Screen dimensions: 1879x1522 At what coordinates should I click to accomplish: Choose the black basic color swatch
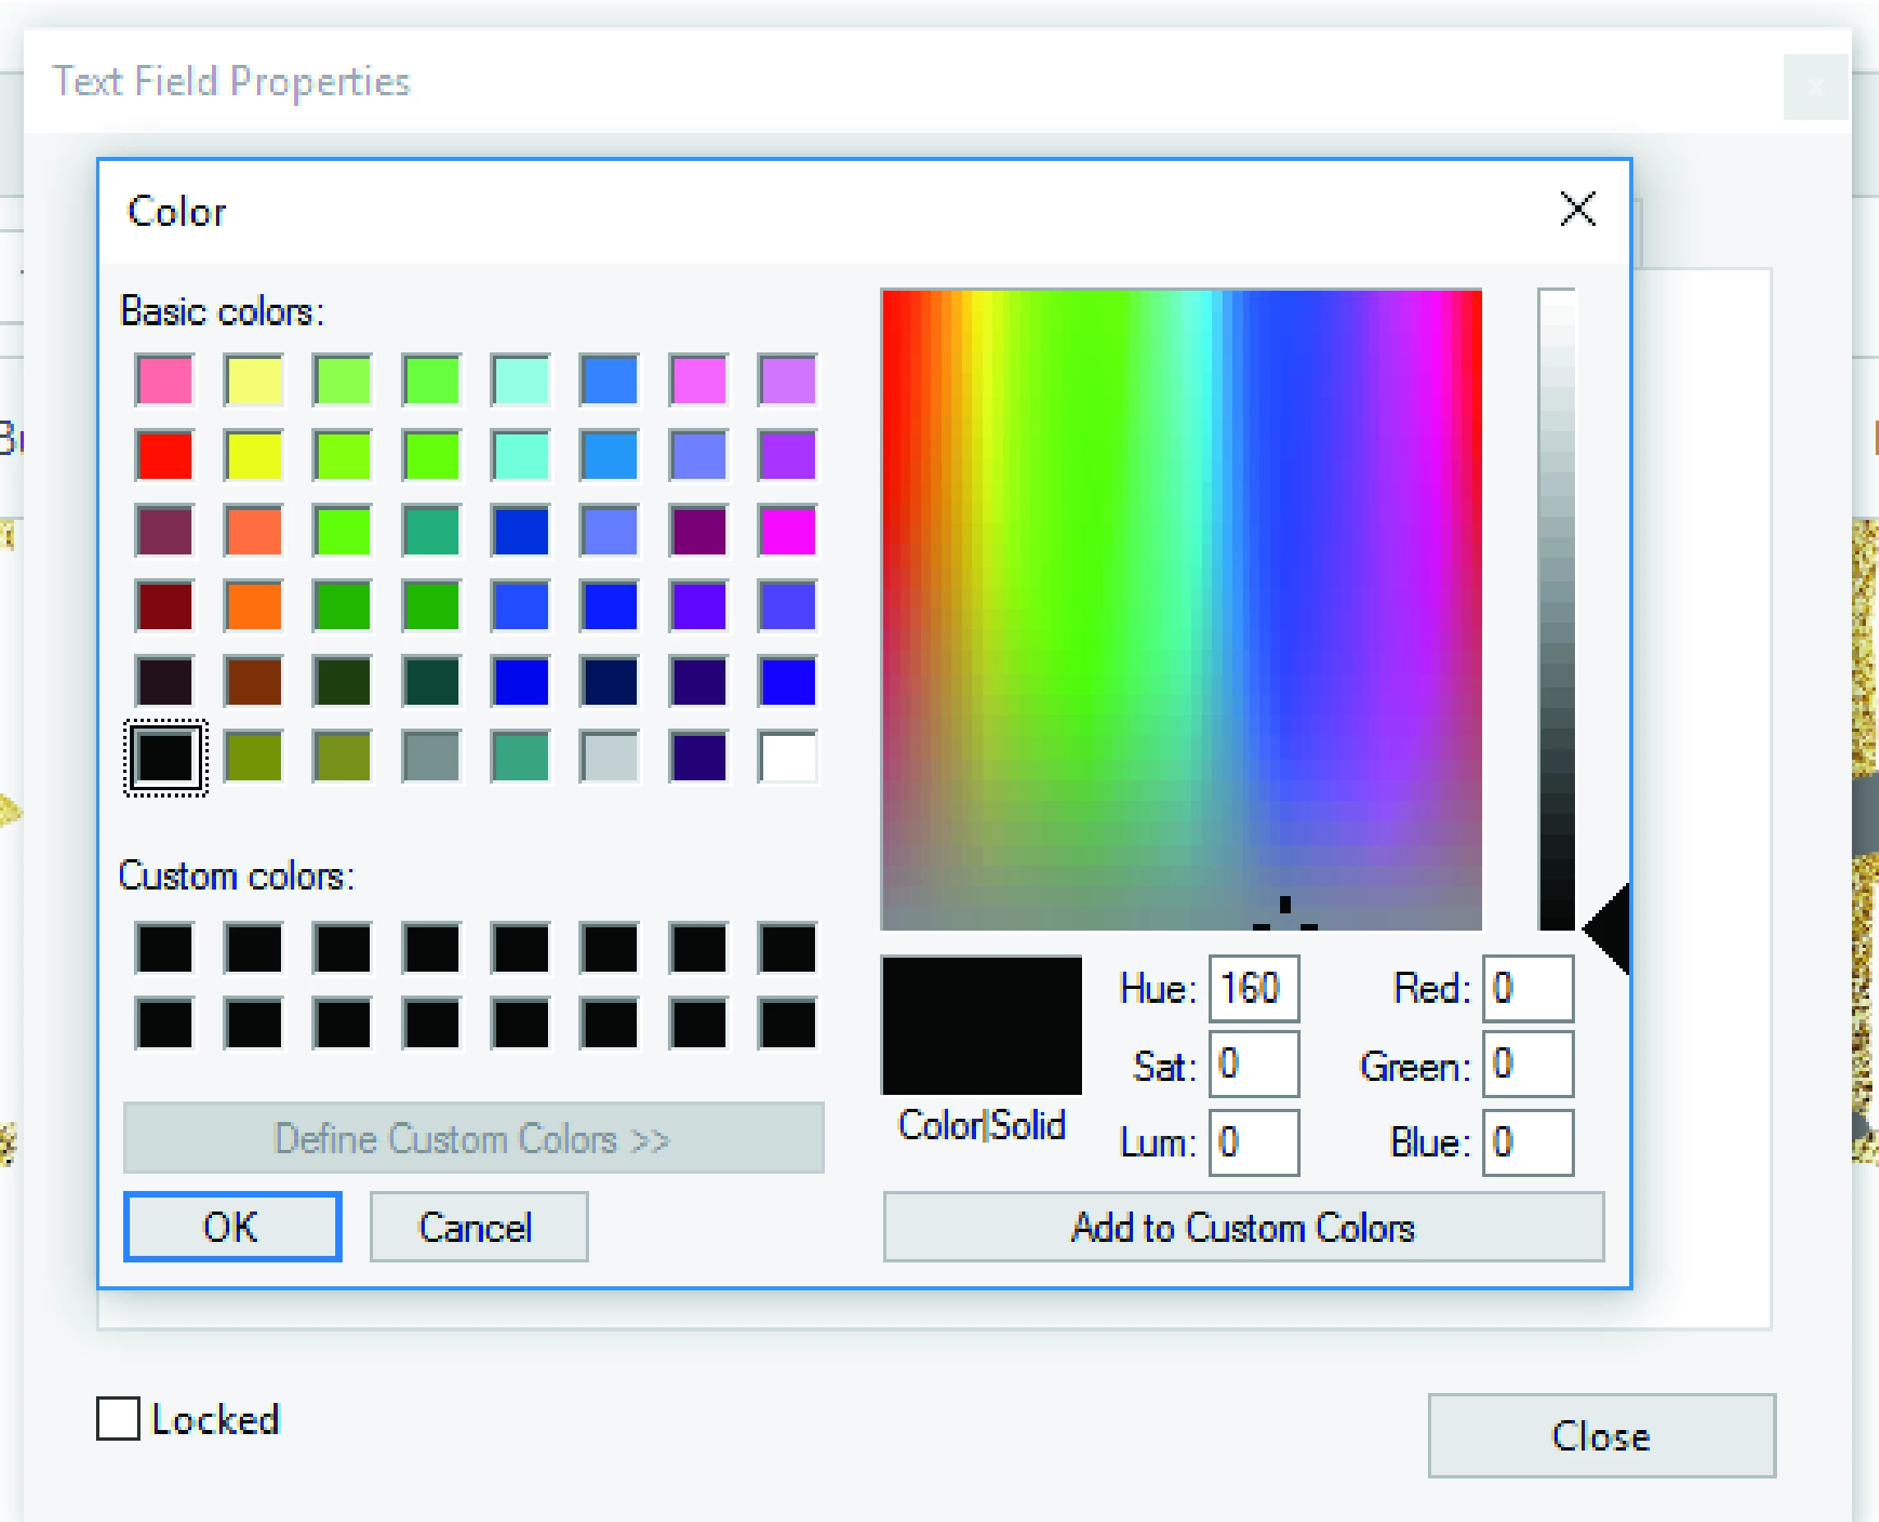pyautogui.click(x=165, y=756)
